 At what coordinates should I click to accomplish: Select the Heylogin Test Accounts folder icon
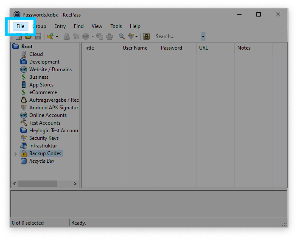[x=24, y=131]
